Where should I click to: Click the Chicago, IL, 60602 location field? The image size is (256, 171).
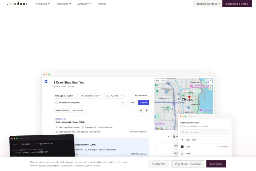(x=66, y=96)
